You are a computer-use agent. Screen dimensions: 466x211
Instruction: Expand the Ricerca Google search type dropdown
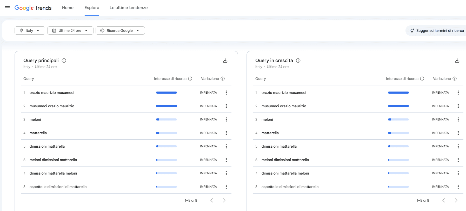click(120, 31)
